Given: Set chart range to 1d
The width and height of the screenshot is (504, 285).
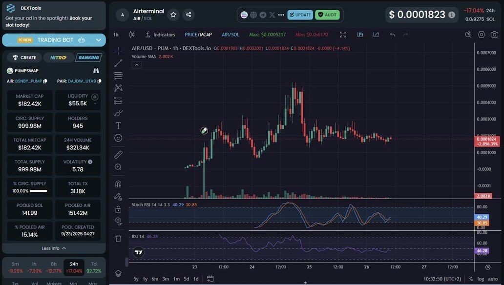Looking at the screenshot, I should tap(196, 279).
